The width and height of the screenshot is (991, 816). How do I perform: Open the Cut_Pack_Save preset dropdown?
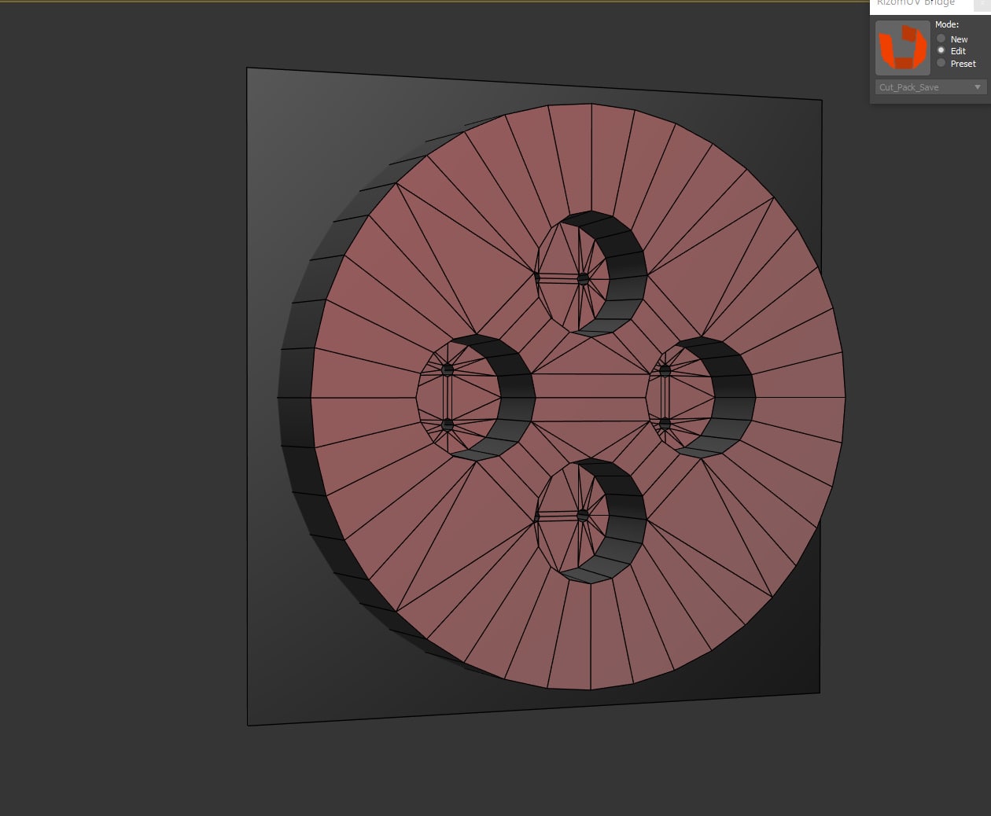click(x=930, y=87)
